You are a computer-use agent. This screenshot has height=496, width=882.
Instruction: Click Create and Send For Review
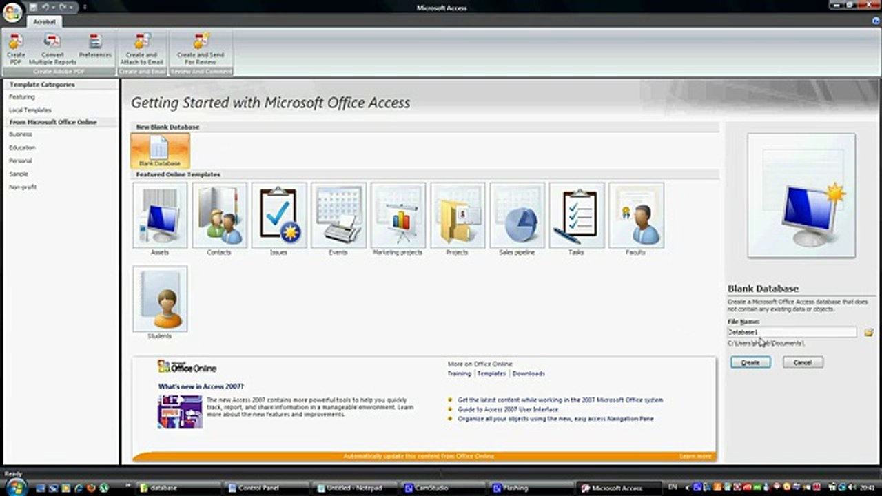pos(201,49)
